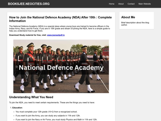The image size is (161, 121).
Task: Click the 'Understanding What You Need' heading
Action: click(x=31, y=97)
